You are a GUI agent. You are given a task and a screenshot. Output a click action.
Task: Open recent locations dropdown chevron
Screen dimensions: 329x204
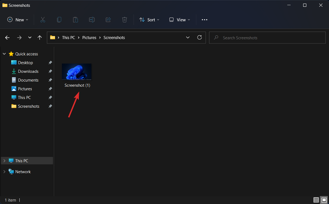click(x=30, y=37)
